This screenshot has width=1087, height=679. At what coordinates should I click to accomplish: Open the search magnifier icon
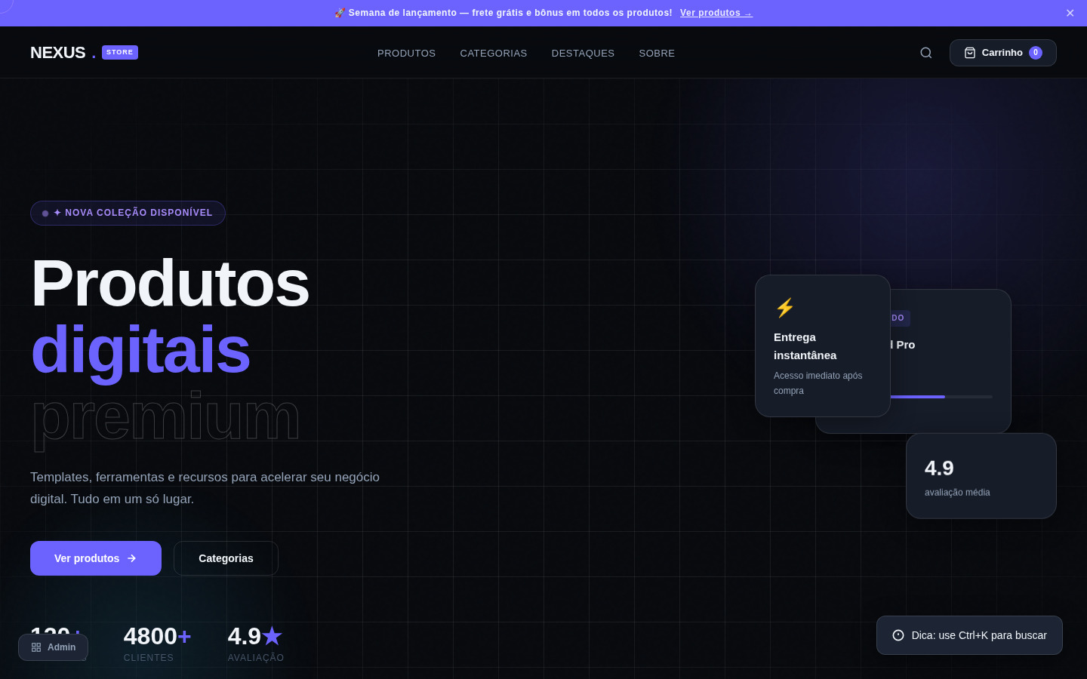pos(926,53)
